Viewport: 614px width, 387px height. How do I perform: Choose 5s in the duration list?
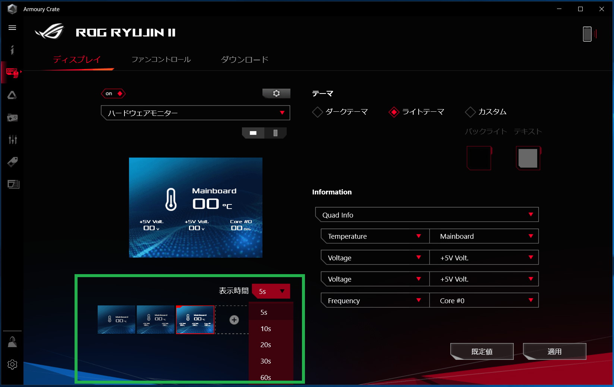point(271,312)
